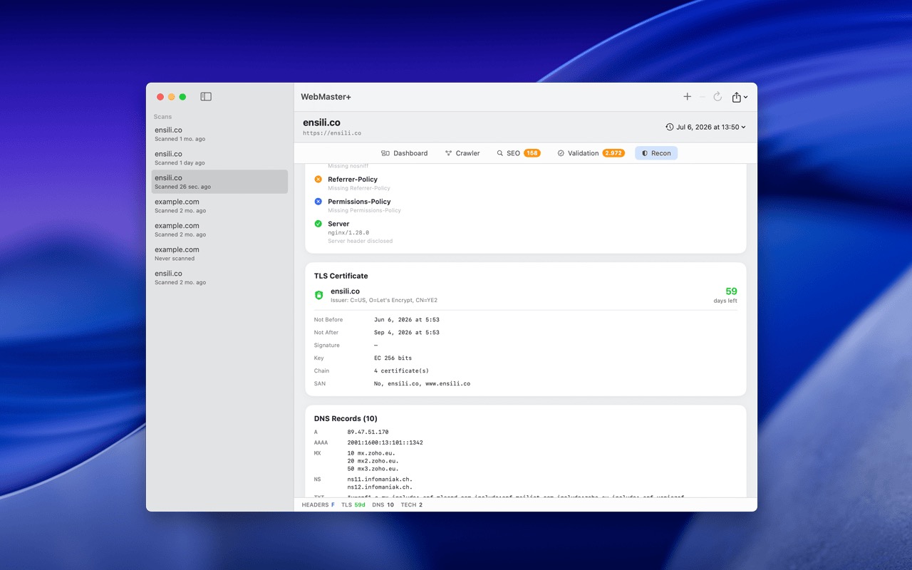Click TECH 2 in the status bar
This screenshot has height=570, width=912.
[x=411, y=504]
